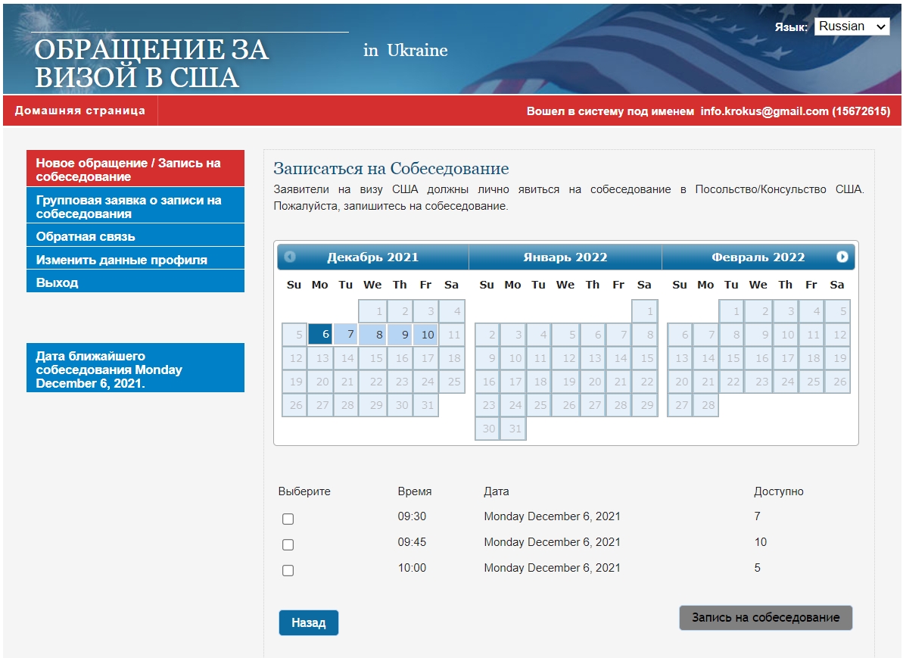Click December 31 in the calendar
Screen dimensions: 903x658
click(x=425, y=405)
